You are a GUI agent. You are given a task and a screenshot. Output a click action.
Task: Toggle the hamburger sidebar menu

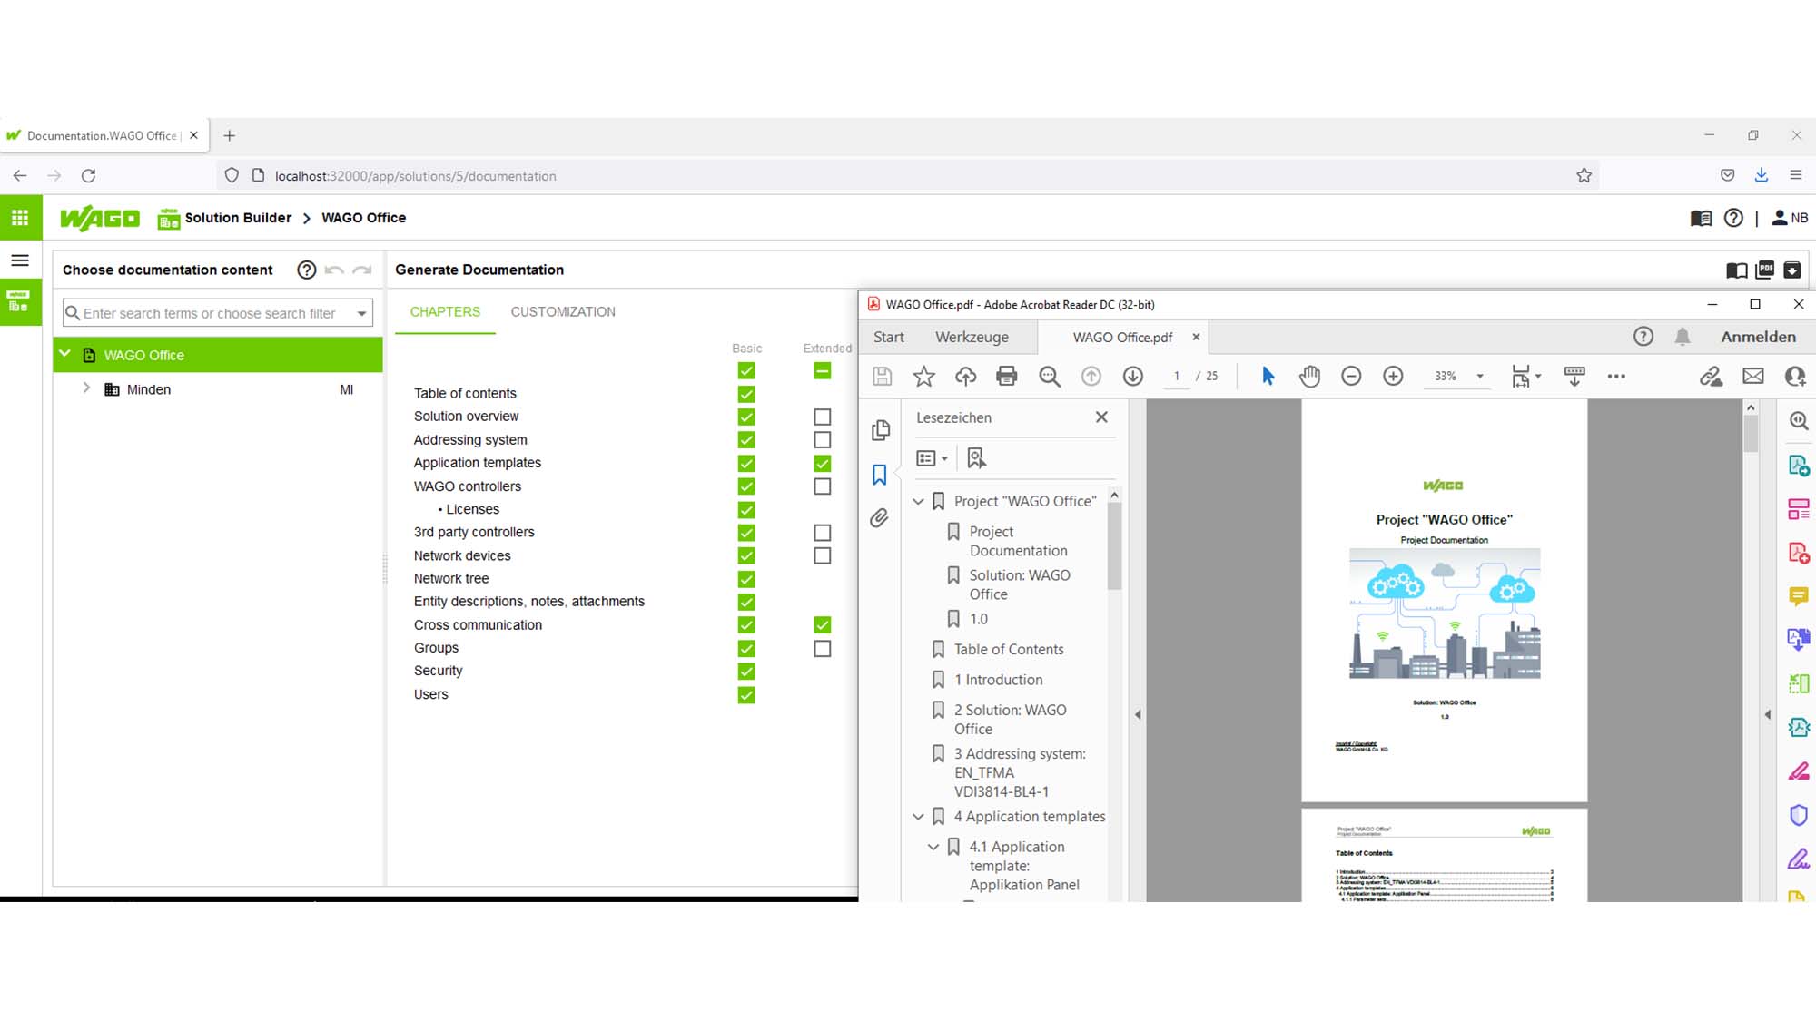(x=20, y=261)
